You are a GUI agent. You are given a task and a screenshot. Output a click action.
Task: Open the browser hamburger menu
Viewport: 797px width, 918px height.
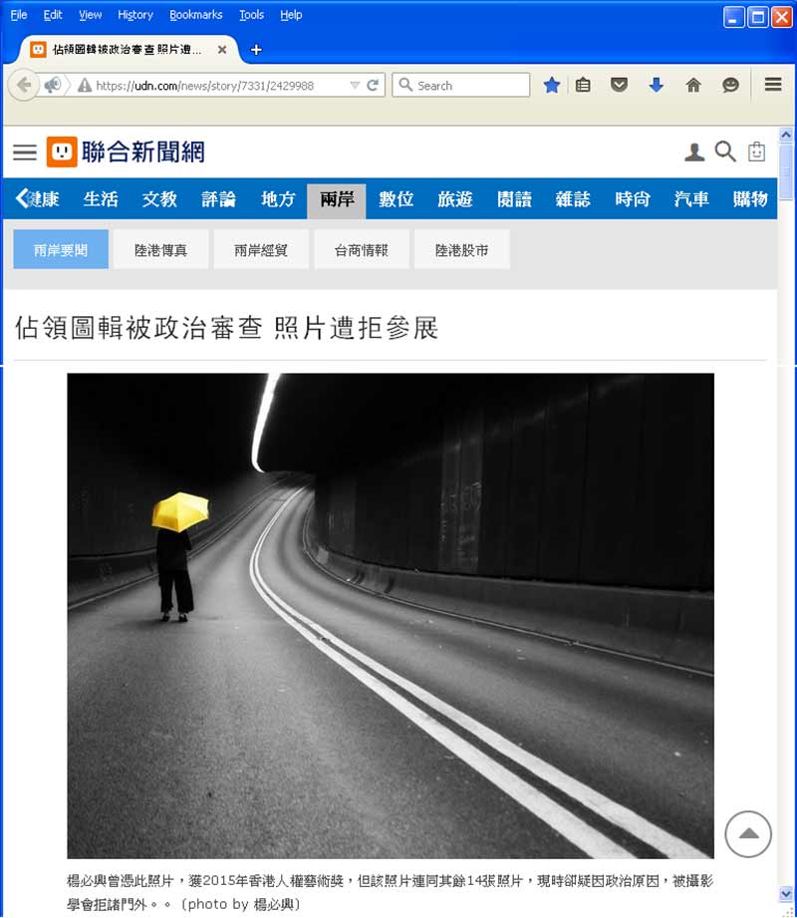click(773, 85)
